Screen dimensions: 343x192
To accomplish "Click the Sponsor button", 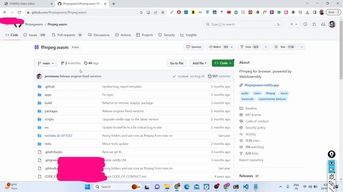I will click(194, 47).
